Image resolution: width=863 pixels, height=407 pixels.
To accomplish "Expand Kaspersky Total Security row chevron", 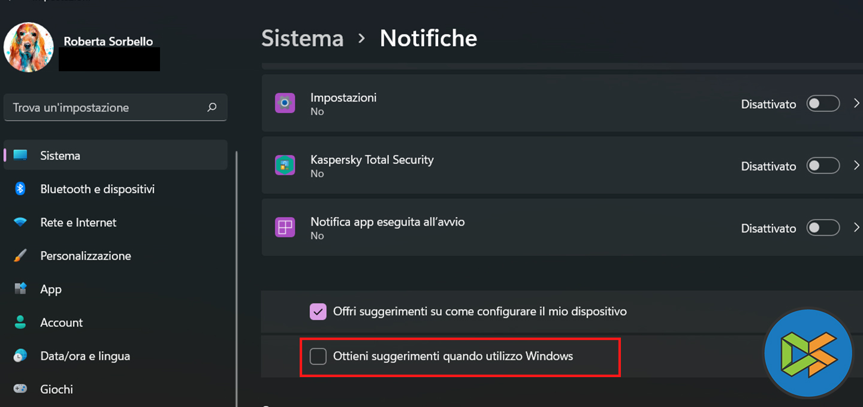I will 856,166.
